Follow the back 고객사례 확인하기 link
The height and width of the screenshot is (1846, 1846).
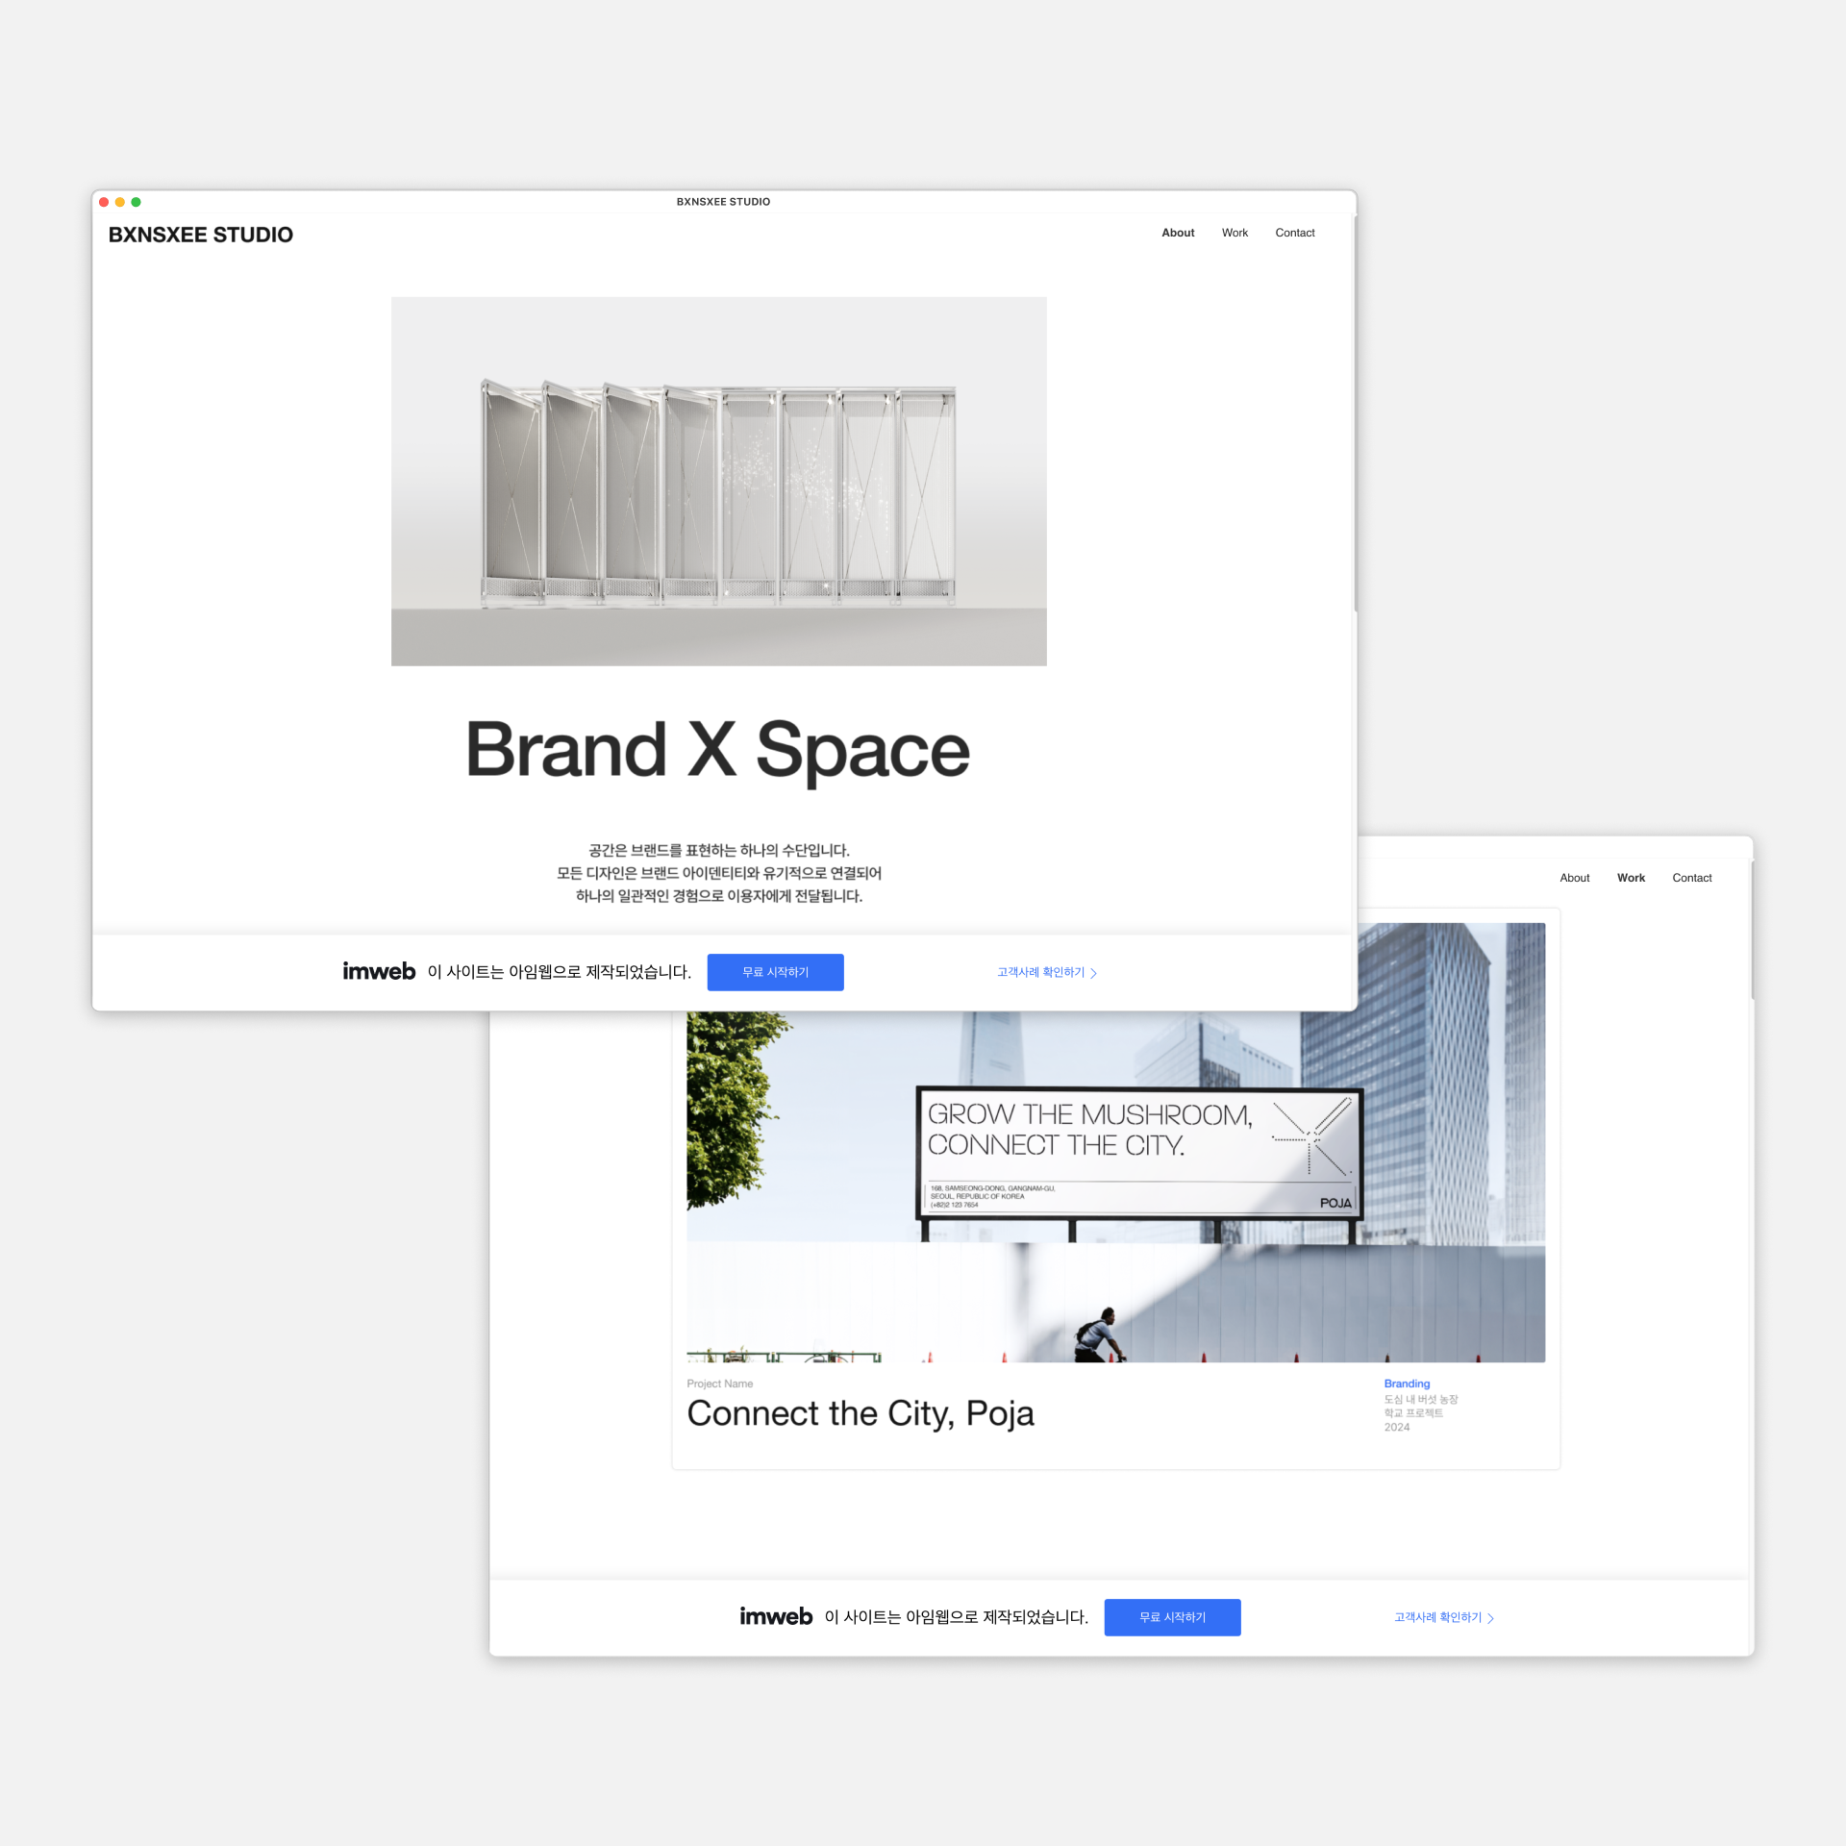1436,1616
